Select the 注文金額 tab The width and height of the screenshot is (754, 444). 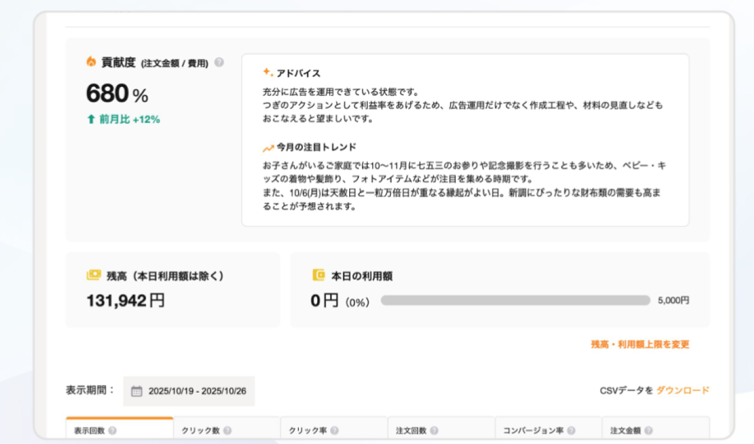click(625, 431)
